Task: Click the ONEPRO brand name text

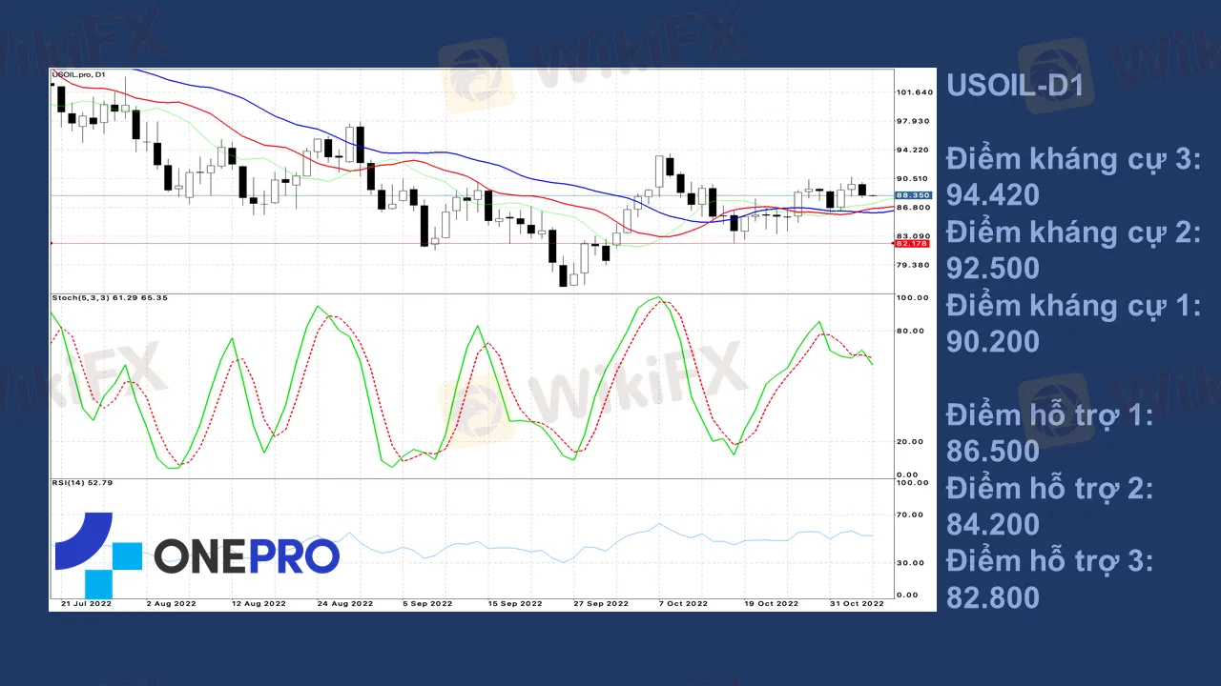Action: pos(246,556)
